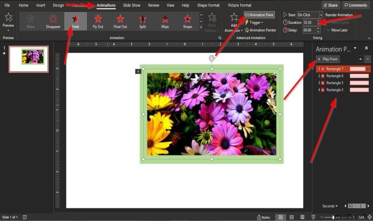Apply the Fly Out animation effect
Image resolution: width=373 pixels, height=221 pixels.
[x=98, y=21]
